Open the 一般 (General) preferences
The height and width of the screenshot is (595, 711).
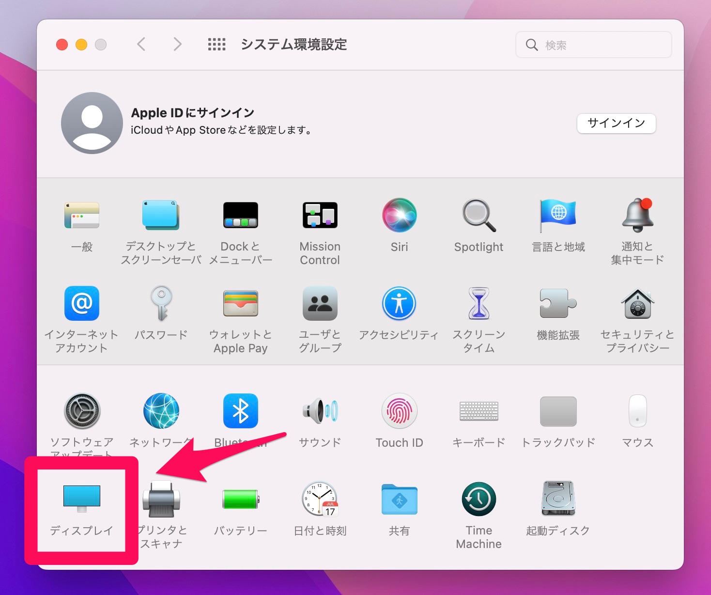(82, 215)
